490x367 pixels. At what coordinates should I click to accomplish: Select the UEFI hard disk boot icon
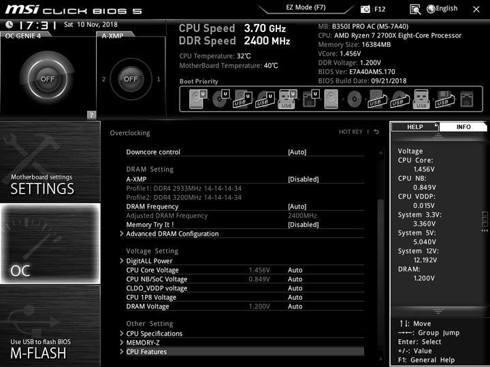tap(198, 99)
